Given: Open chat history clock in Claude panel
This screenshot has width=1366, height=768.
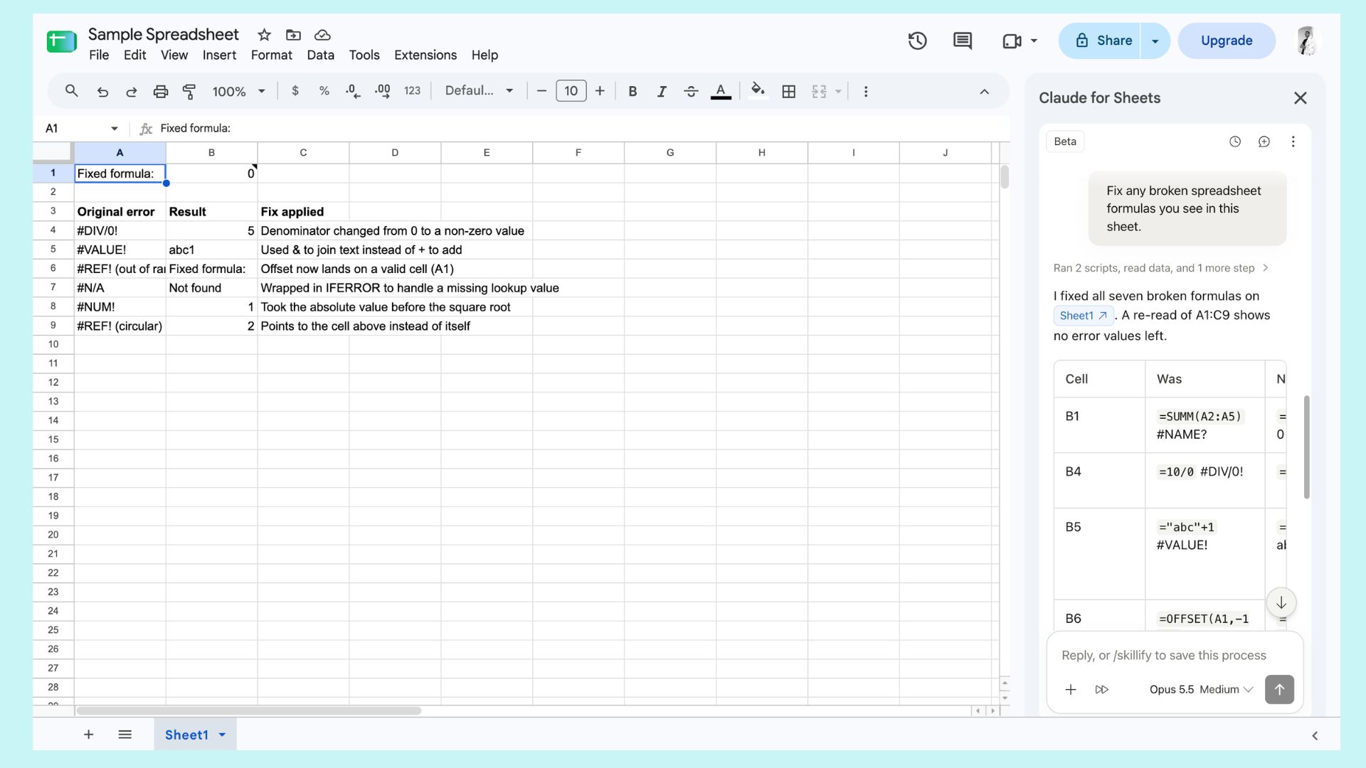Looking at the screenshot, I should (1235, 142).
